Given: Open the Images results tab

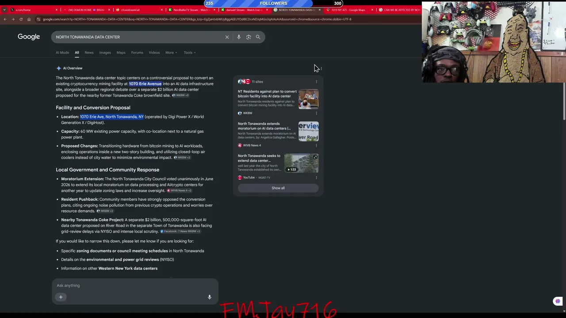Looking at the screenshot, I should pos(105,53).
